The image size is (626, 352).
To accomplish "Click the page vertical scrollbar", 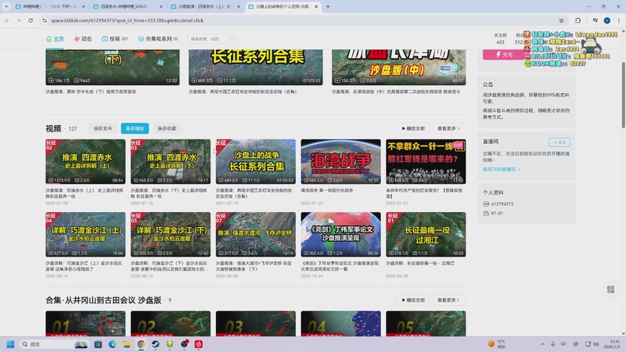I will [x=623, y=95].
